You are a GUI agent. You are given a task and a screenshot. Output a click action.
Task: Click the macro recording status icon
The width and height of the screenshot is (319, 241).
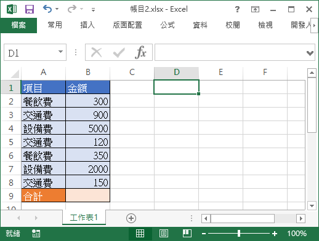coord(36,233)
